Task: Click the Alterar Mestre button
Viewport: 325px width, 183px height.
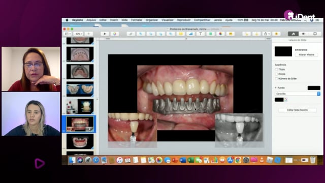Action: tap(306, 55)
